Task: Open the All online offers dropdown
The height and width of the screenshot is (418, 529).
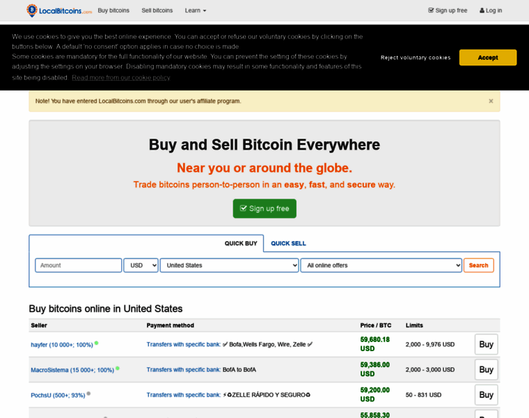Action: (x=381, y=265)
